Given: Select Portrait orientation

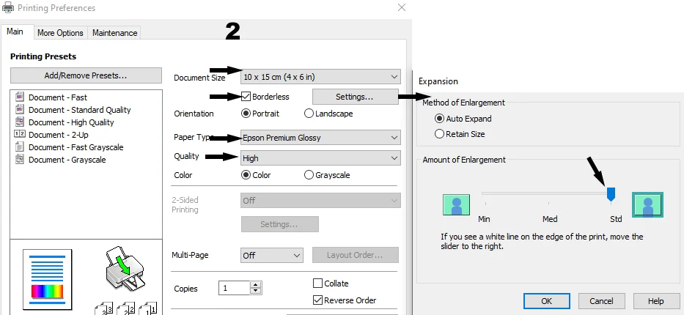Looking at the screenshot, I should (x=246, y=114).
